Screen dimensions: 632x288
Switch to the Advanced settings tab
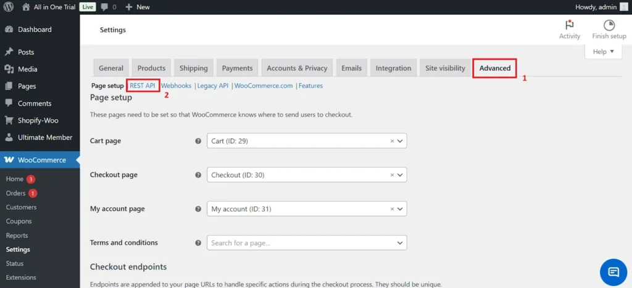point(494,68)
